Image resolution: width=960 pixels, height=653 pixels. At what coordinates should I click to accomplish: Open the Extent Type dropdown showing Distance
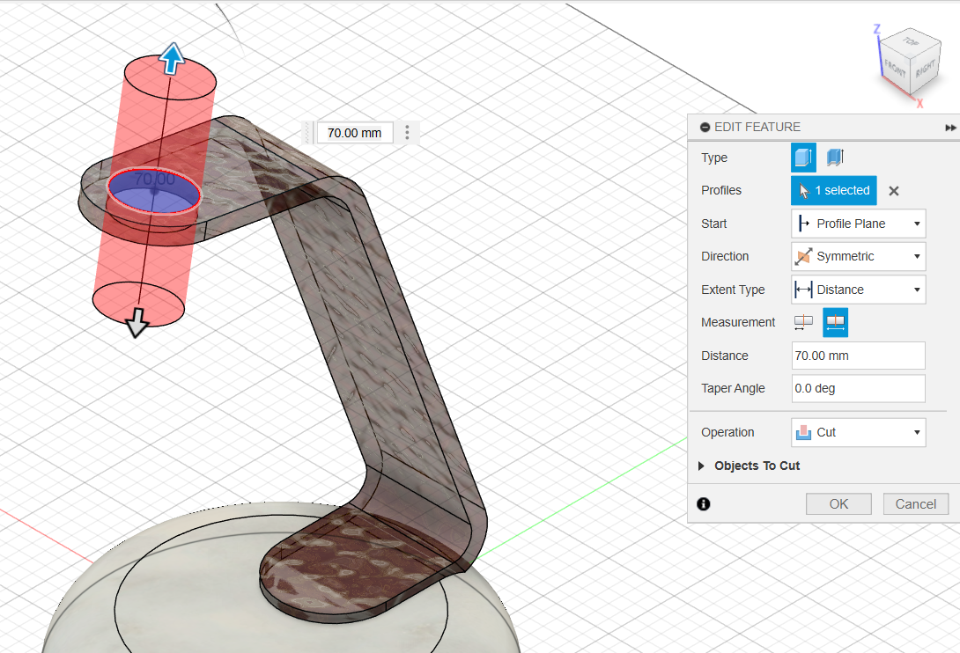pyautogui.click(x=859, y=290)
